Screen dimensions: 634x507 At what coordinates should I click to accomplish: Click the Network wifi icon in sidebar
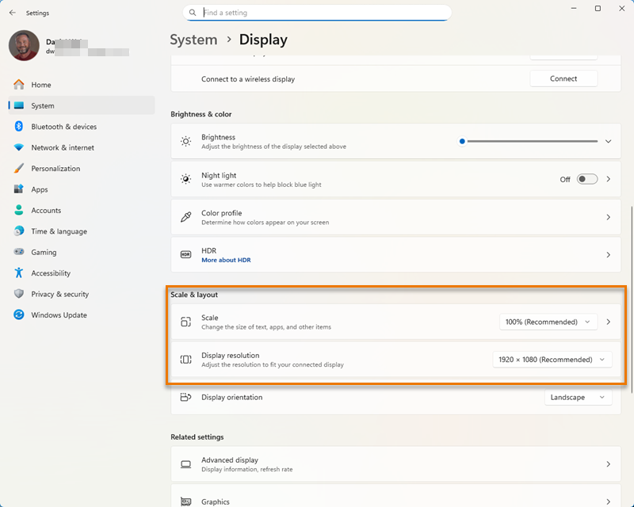(x=18, y=147)
